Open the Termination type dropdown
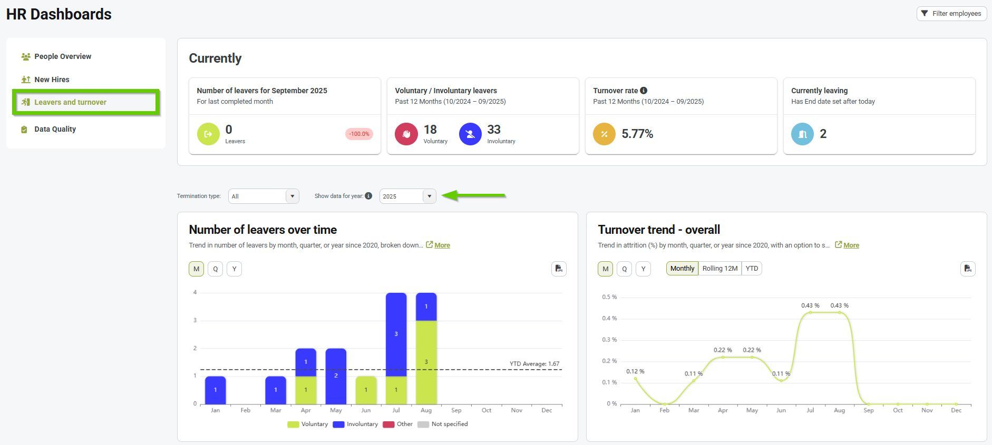992x445 pixels. pyautogui.click(x=264, y=196)
